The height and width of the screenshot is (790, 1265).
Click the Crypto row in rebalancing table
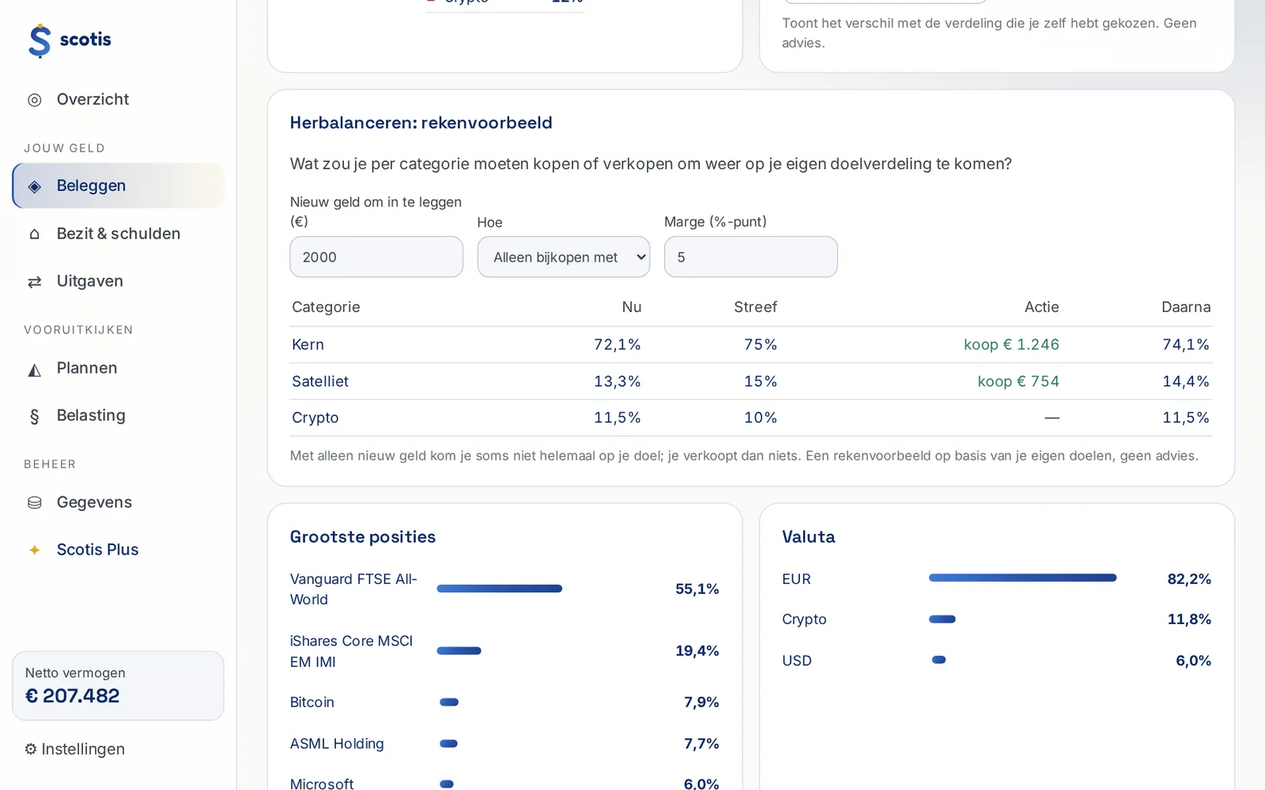(750, 417)
